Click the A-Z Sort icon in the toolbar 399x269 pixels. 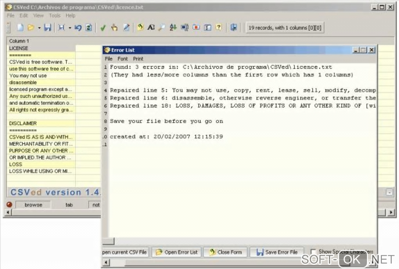pyautogui.click(x=173, y=27)
